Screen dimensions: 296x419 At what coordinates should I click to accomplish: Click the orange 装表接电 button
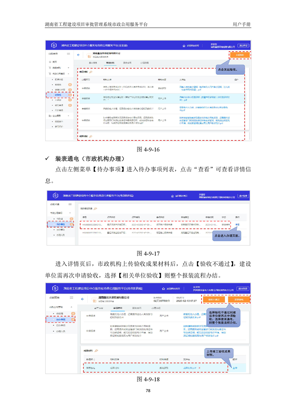(x=239, y=299)
